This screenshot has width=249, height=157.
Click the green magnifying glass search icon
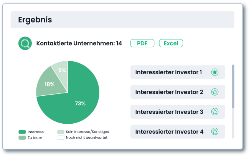(x=25, y=43)
